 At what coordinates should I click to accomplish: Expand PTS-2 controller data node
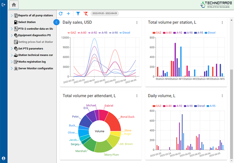pyautogui.click(x=12, y=29)
